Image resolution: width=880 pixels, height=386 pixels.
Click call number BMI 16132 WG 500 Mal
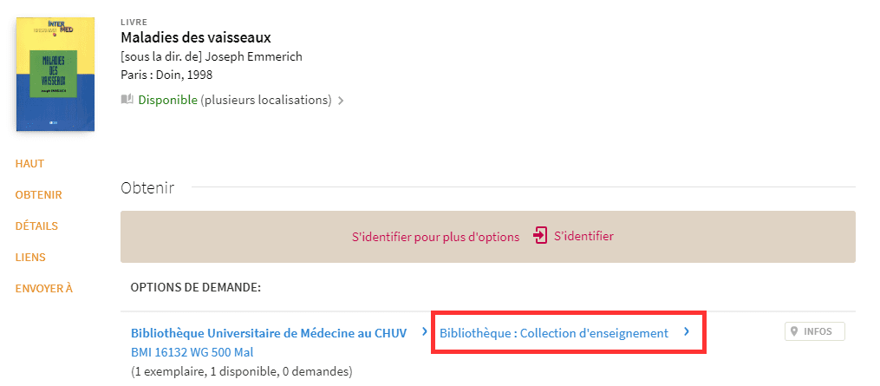coord(192,353)
